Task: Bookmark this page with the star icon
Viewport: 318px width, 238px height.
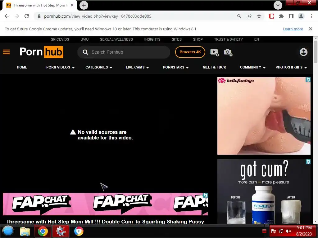Action: point(259,16)
